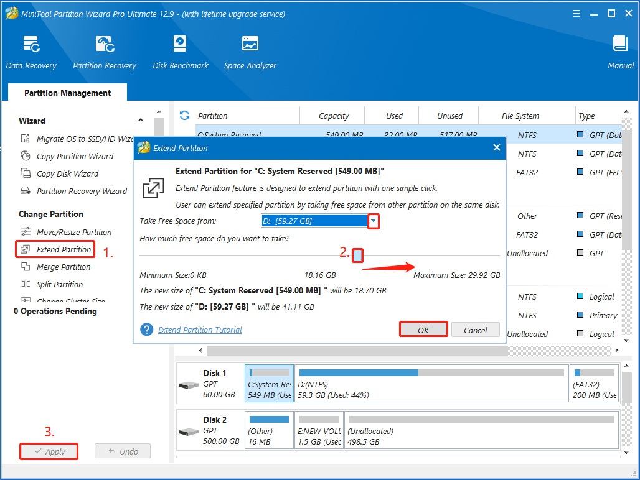Click the partition list horizontal scrollbar

pos(357,351)
